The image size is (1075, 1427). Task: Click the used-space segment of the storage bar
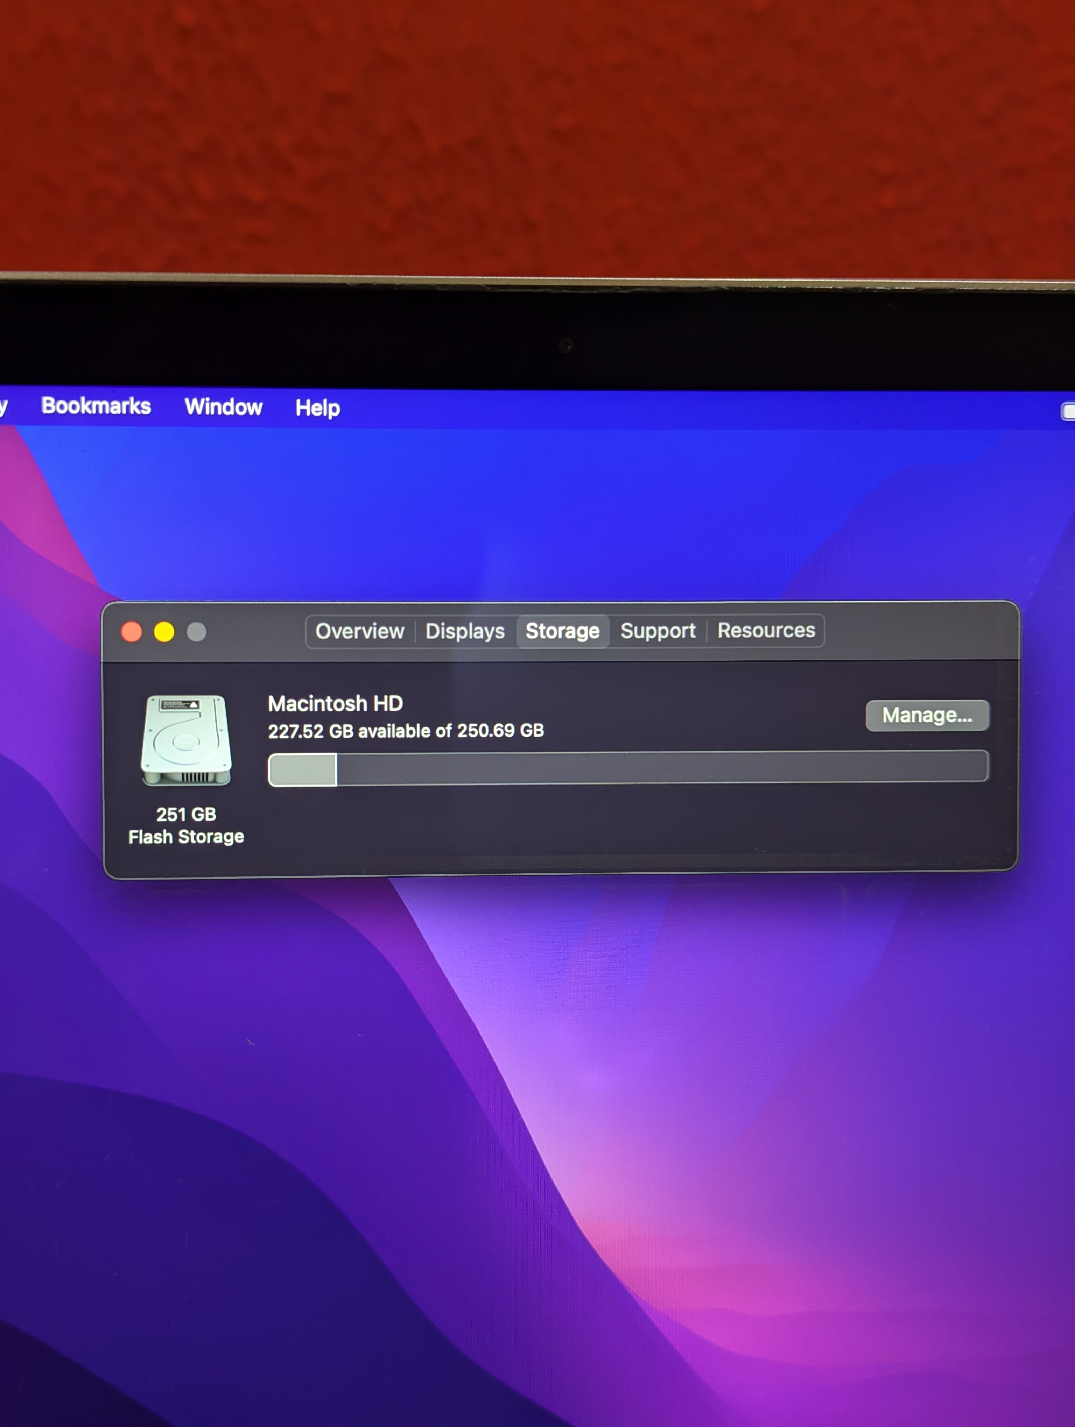pos(303,769)
